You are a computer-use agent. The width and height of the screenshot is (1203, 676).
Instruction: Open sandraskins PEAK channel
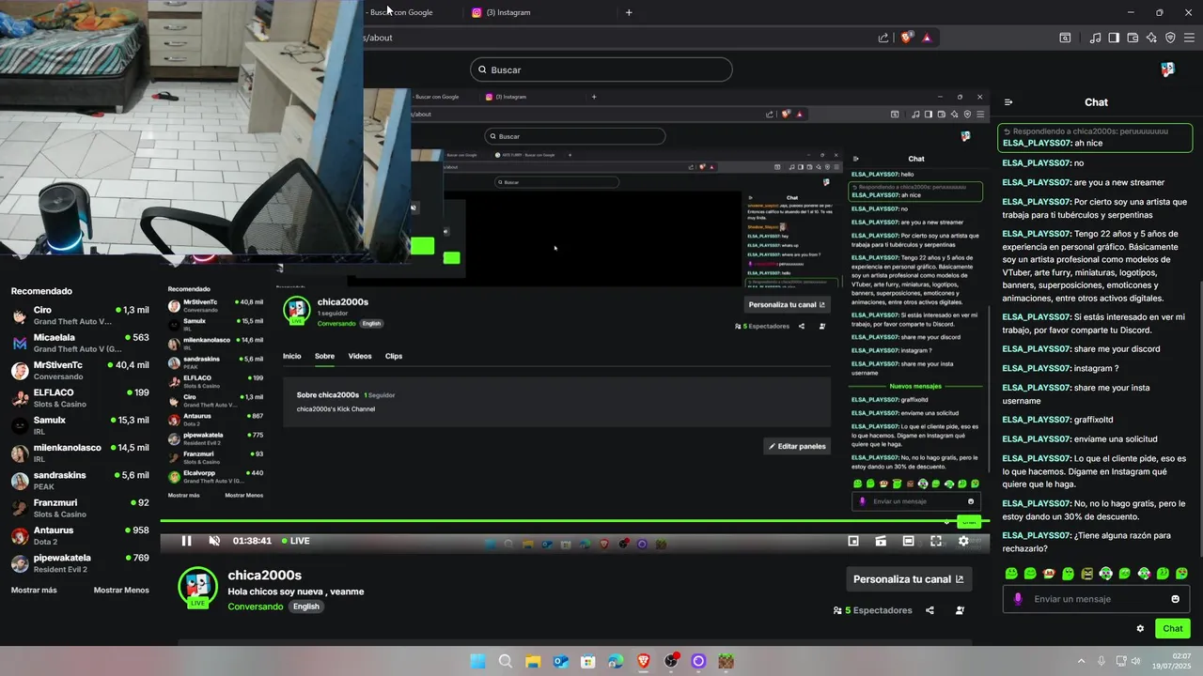pyautogui.click(x=80, y=481)
